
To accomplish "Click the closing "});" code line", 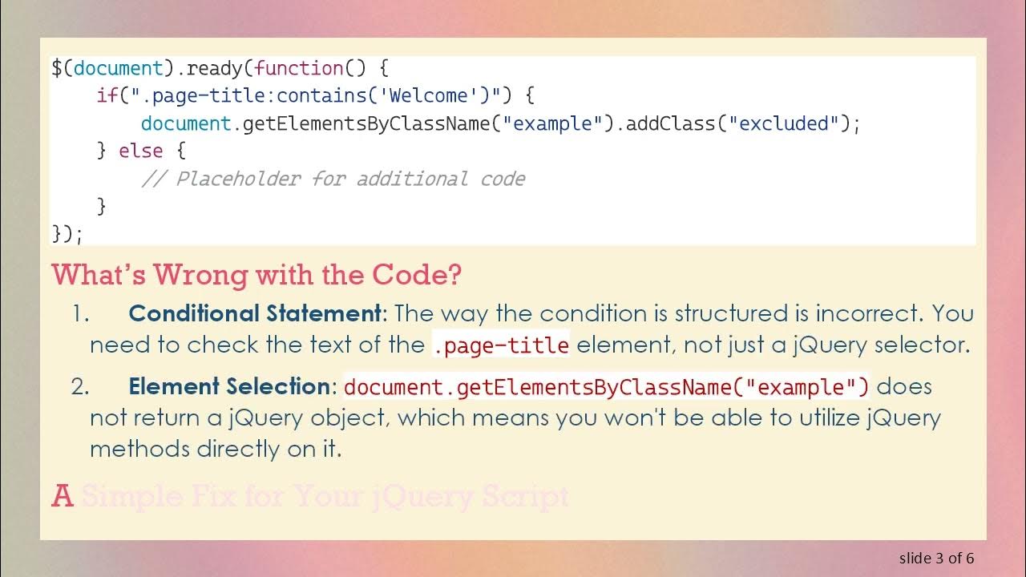I will (x=67, y=233).
